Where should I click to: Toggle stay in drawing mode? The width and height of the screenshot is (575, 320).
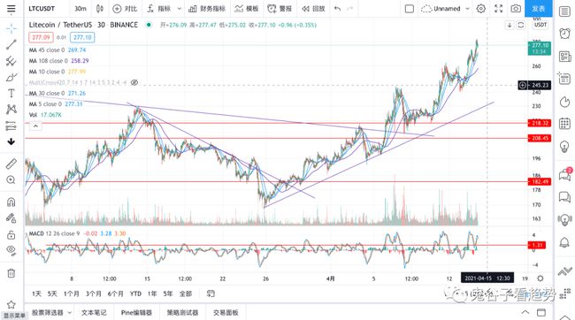tap(11, 218)
